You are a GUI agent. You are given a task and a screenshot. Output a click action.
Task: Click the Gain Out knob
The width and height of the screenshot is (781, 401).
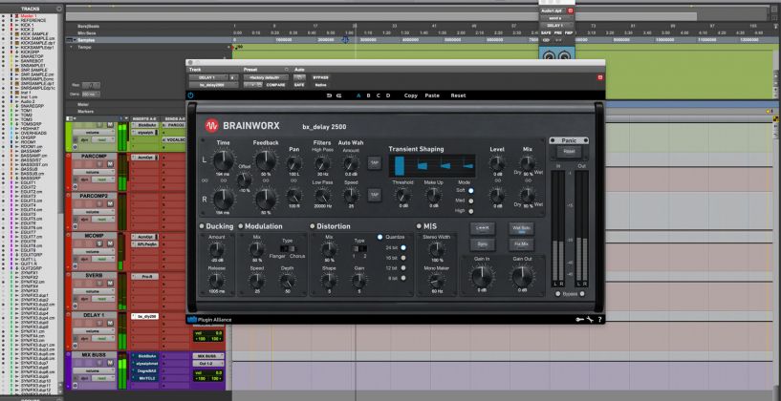[x=522, y=276]
